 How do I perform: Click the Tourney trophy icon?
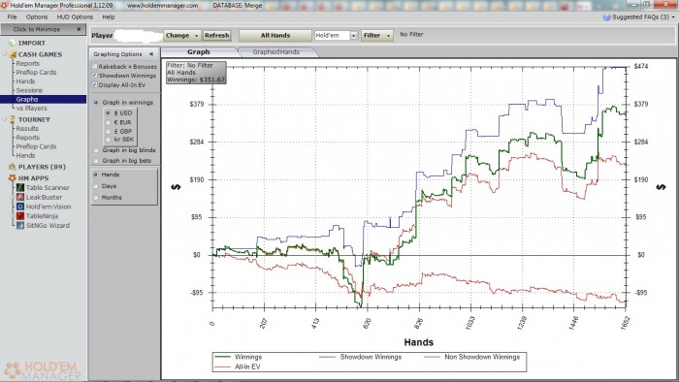(x=12, y=119)
